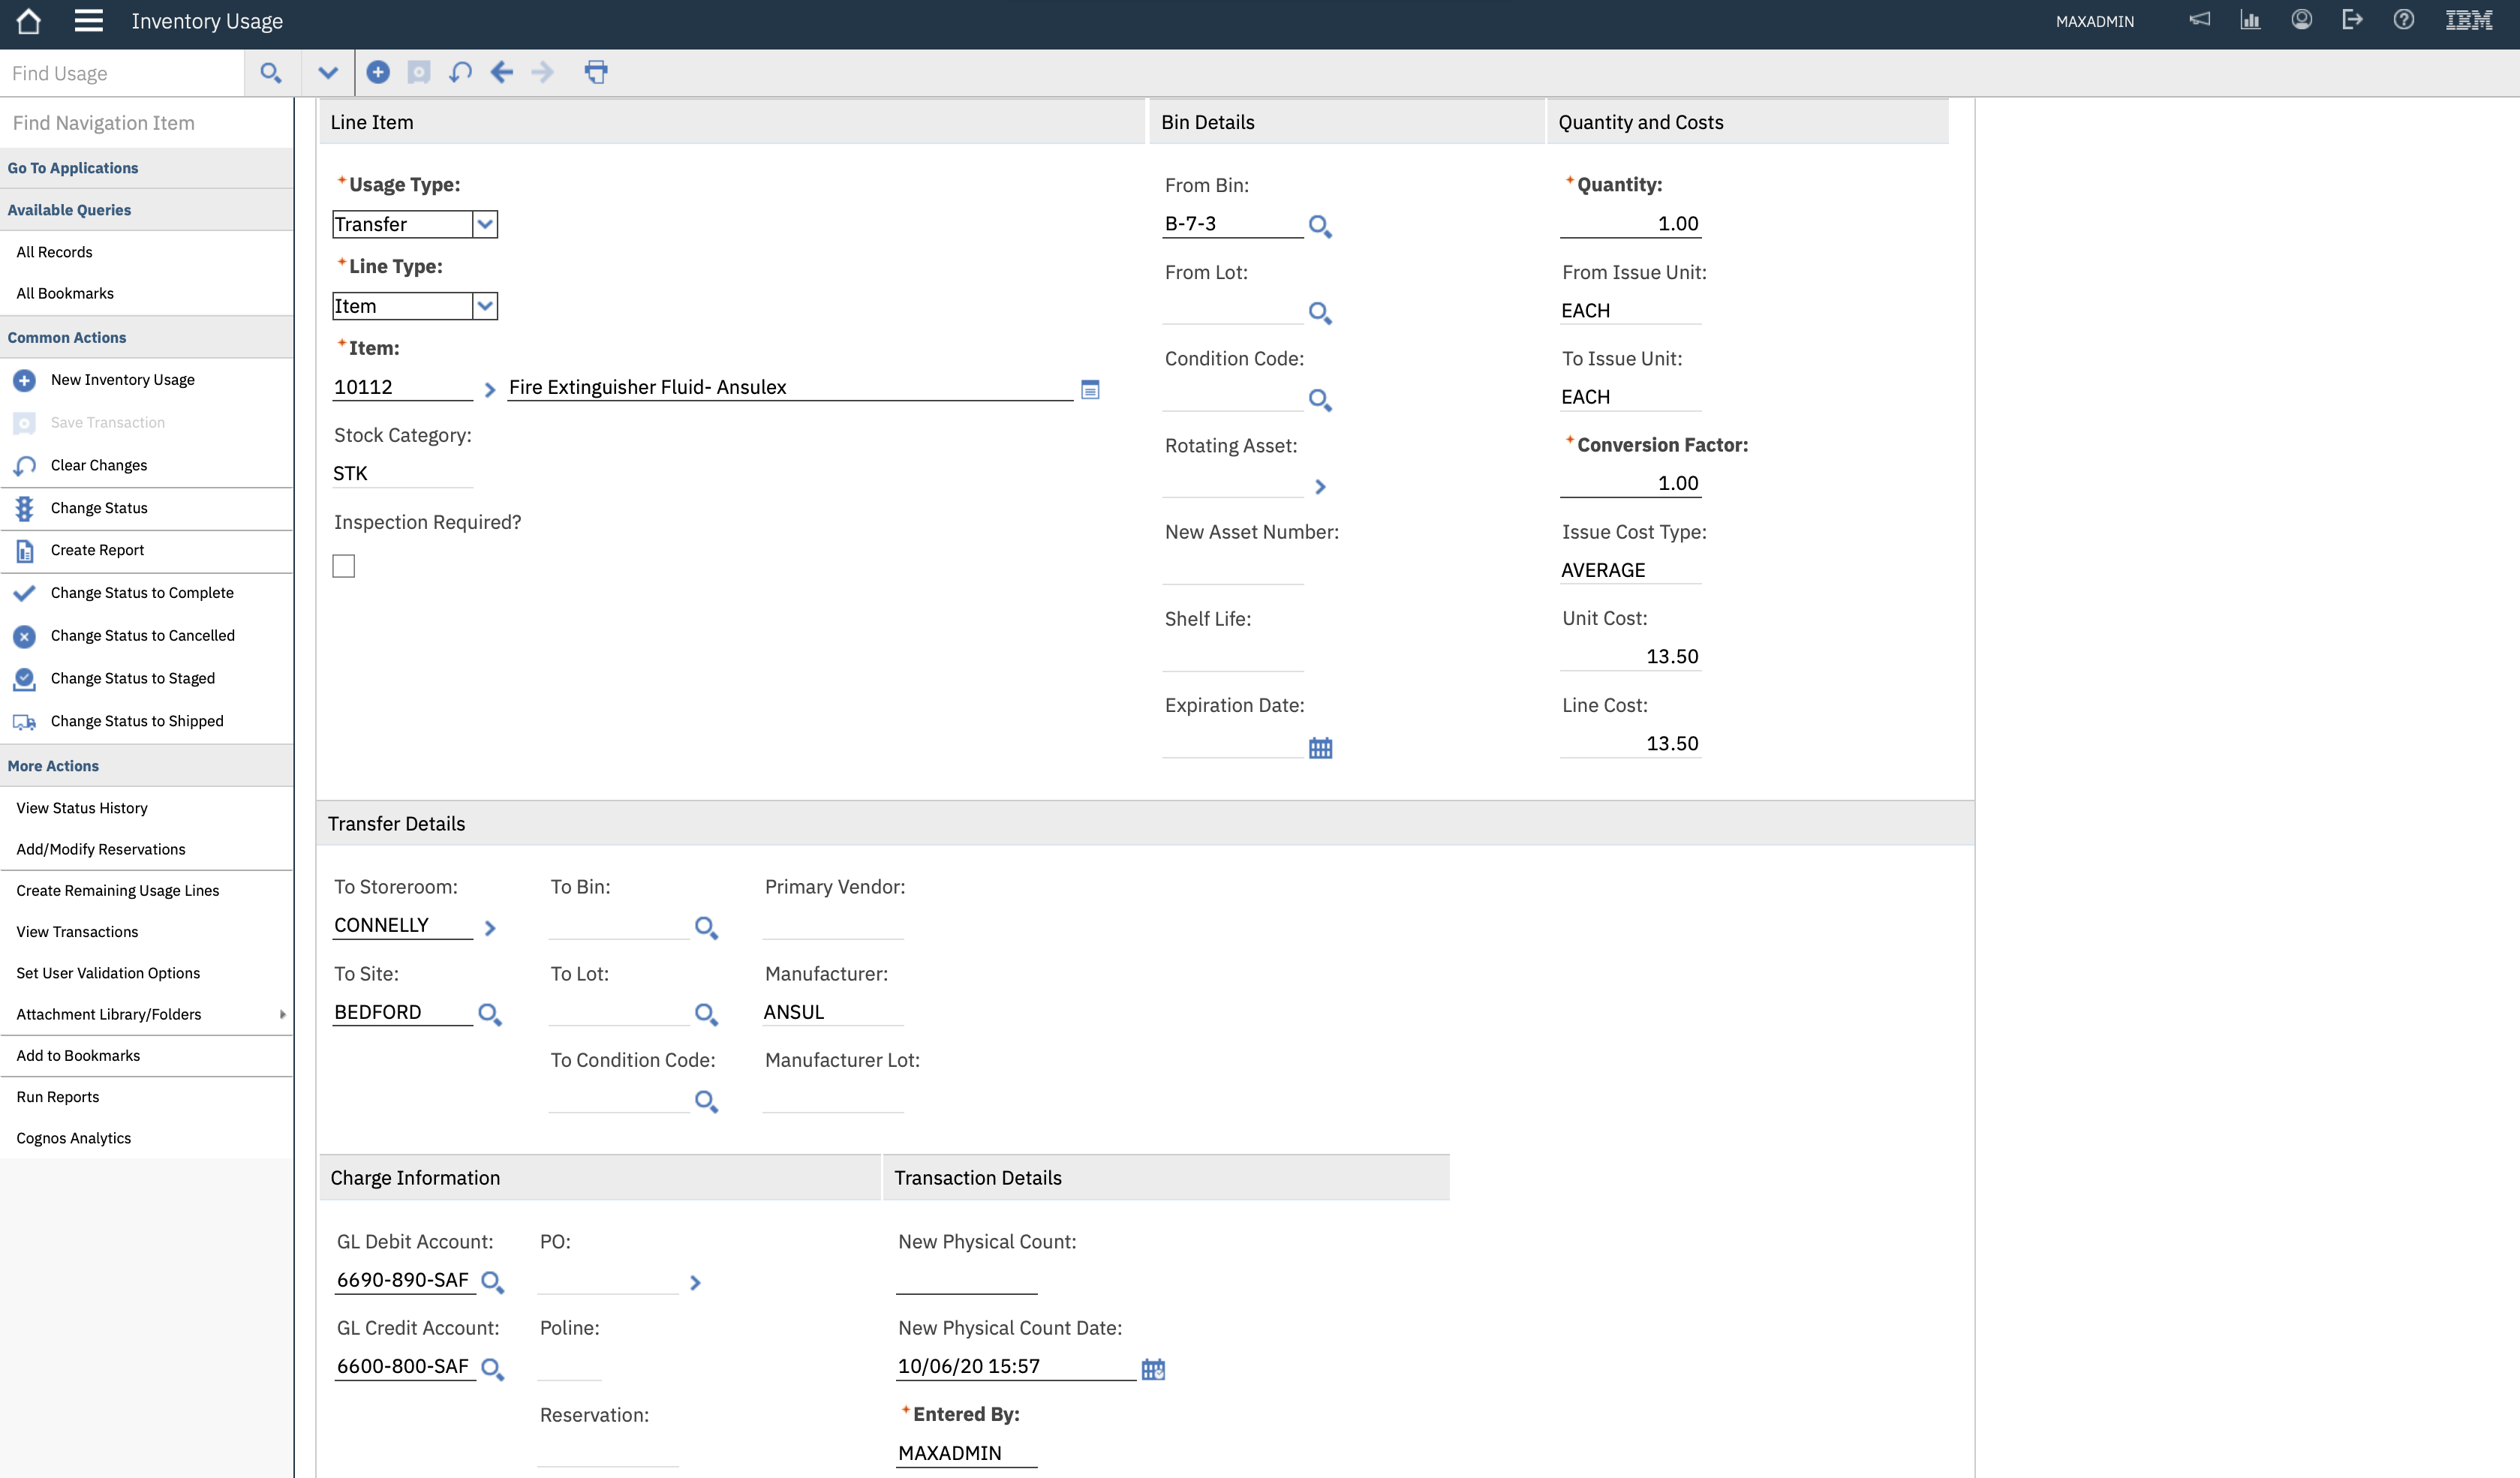Change status with Change Status to Complete

click(x=141, y=592)
